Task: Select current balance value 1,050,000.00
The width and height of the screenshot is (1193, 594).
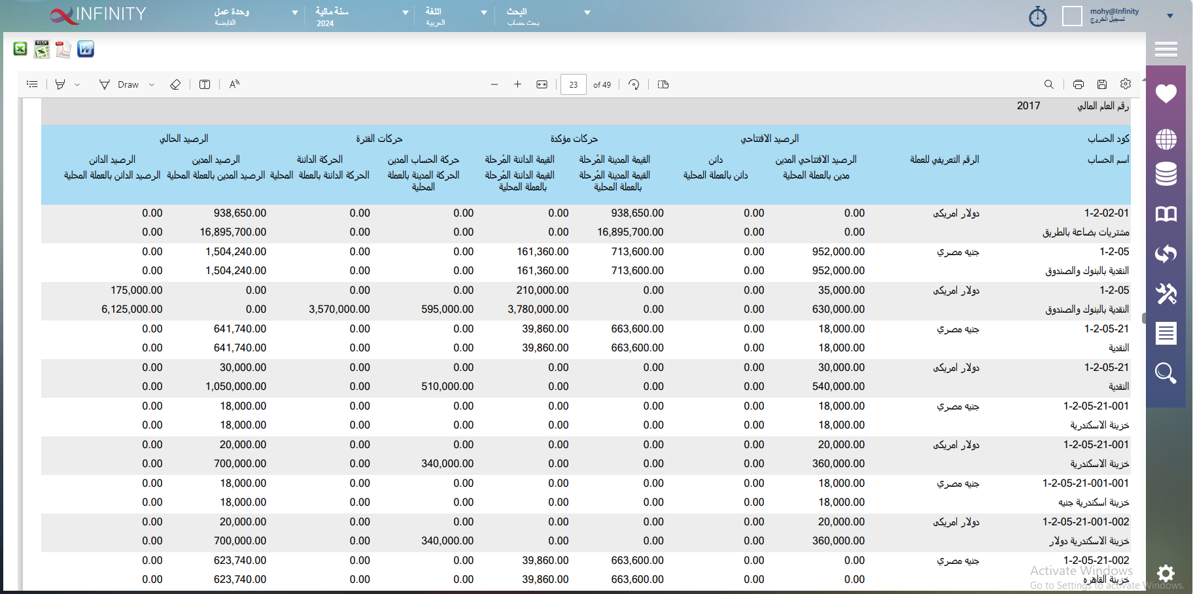Action: click(236, 386)
